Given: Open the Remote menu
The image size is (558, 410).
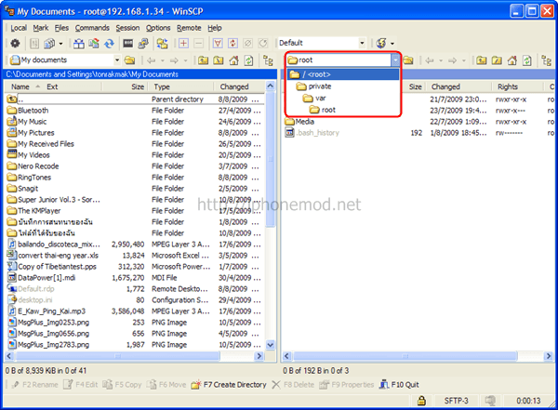Looking at the screenshot, I should [x=189, y=28].
